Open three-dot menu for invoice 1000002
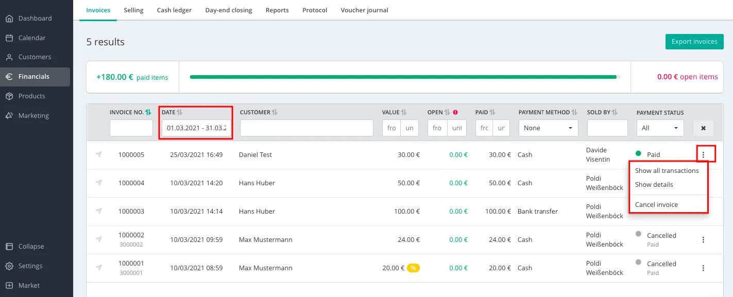 [x=703, y=240]
